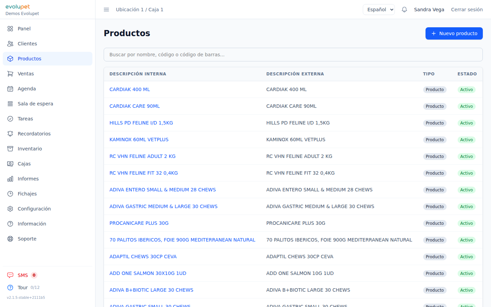491x307 pixels.
Task: Click the Fichajes clock icon
Action: (x=10, y=194)
